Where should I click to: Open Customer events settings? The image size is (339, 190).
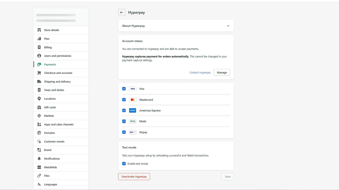coord(61,141)
